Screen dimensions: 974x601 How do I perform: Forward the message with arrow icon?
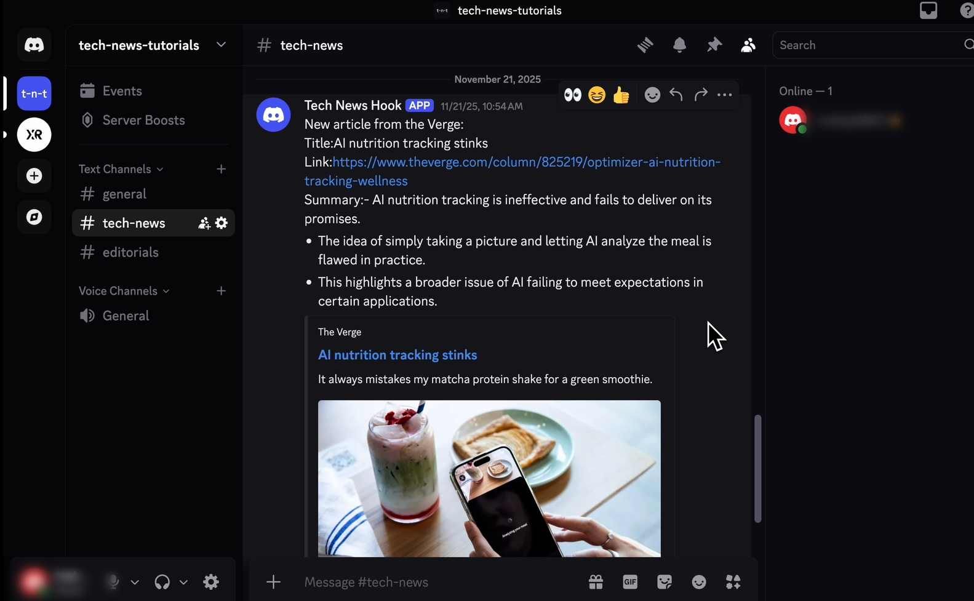click(701, 95)
